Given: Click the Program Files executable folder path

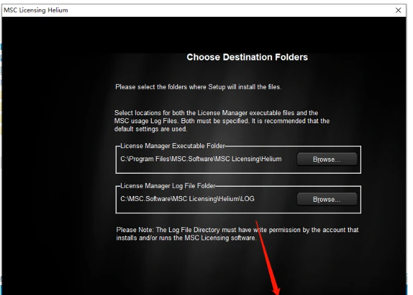Looking at the screenshot, I should 201,159.
